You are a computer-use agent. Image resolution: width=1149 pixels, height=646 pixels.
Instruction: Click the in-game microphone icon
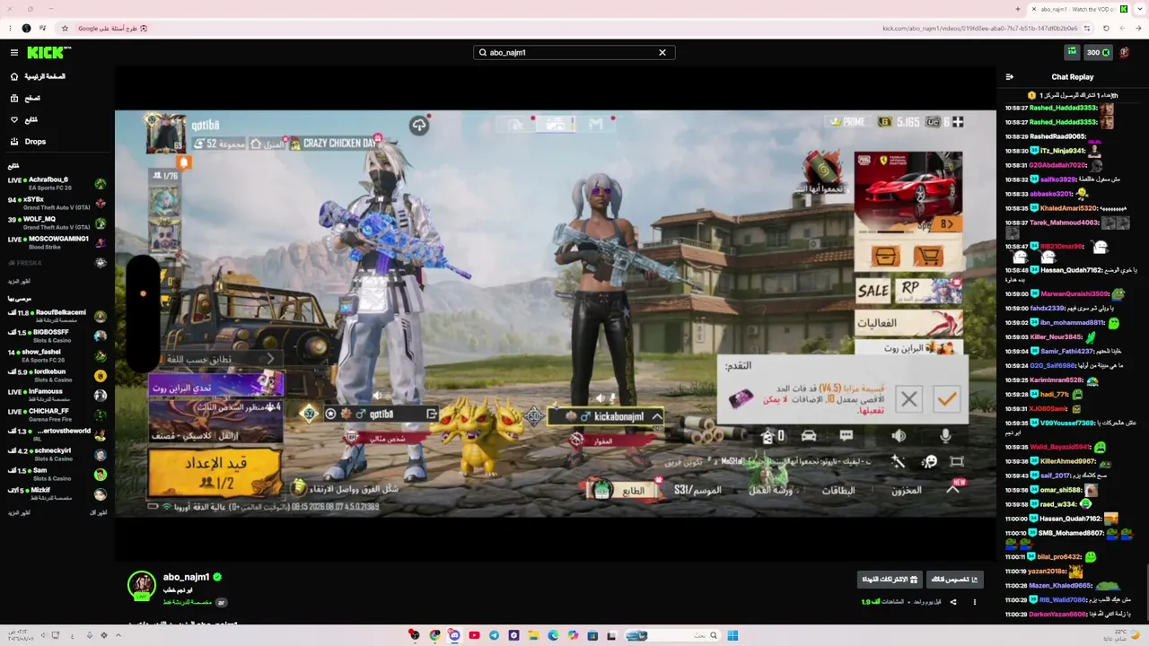[x=945, y=436]
